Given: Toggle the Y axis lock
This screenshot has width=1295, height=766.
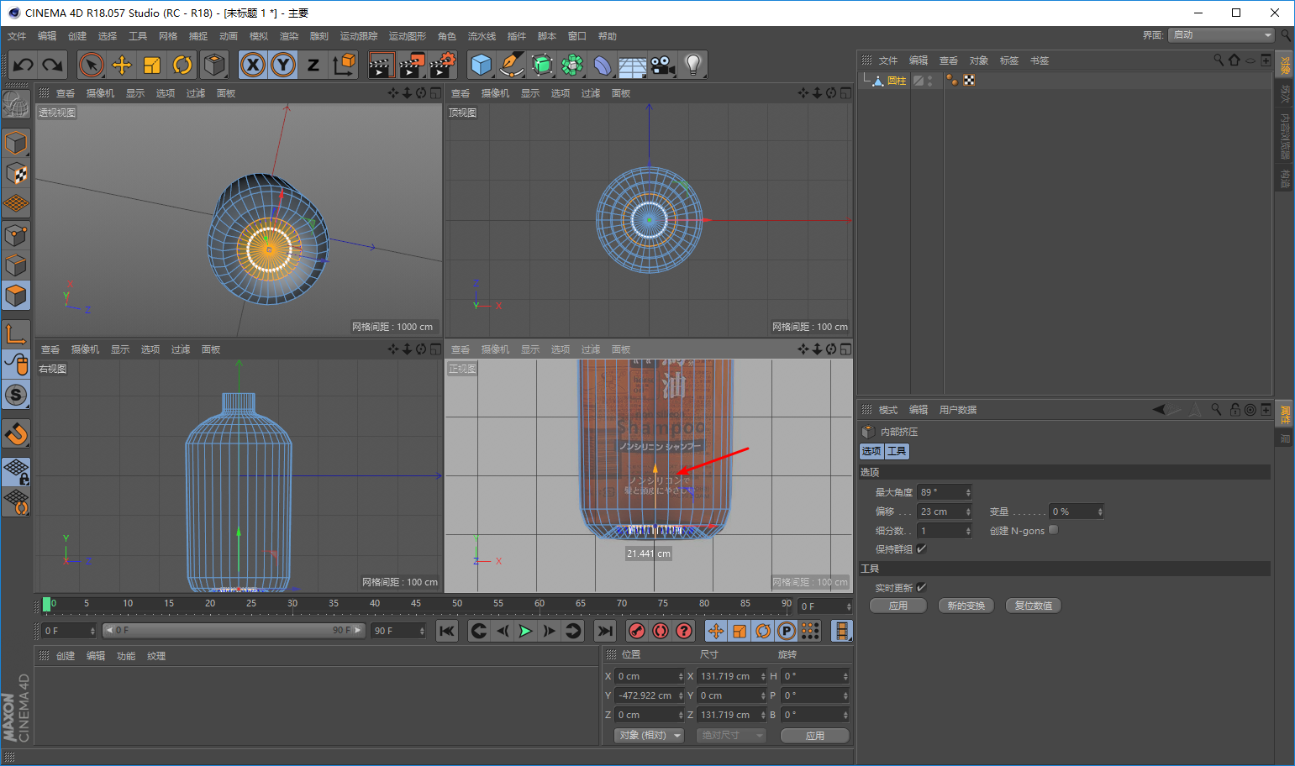Looking at the screenshot, I should [283, 65].
